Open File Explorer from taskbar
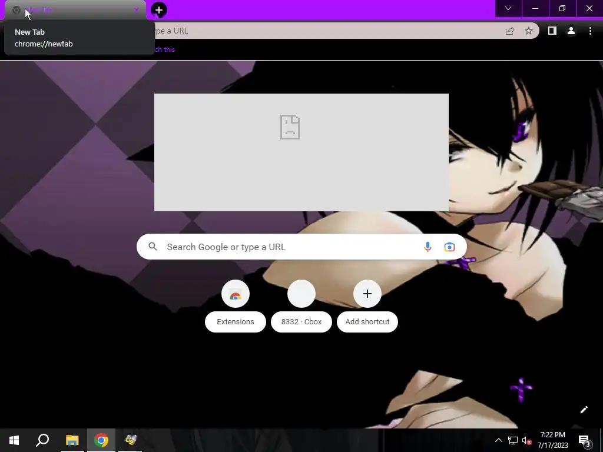This screenshot has width=603, height=452. tap(72, 440)
